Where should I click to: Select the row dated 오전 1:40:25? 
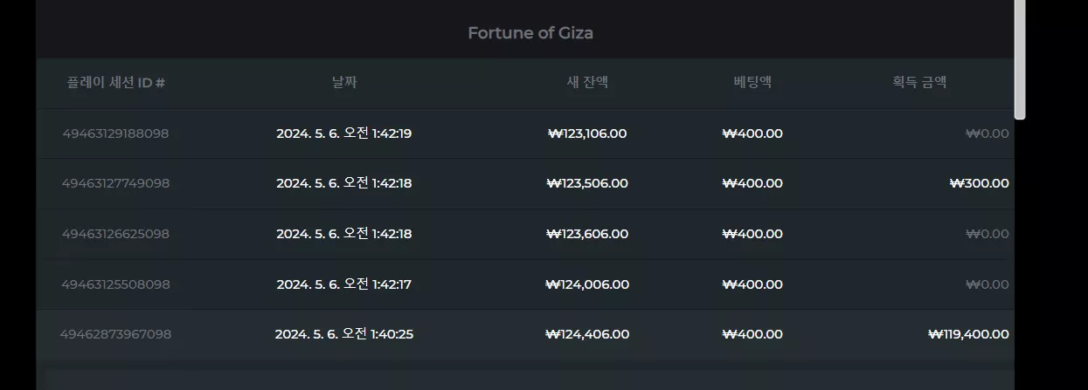point(524,334)
